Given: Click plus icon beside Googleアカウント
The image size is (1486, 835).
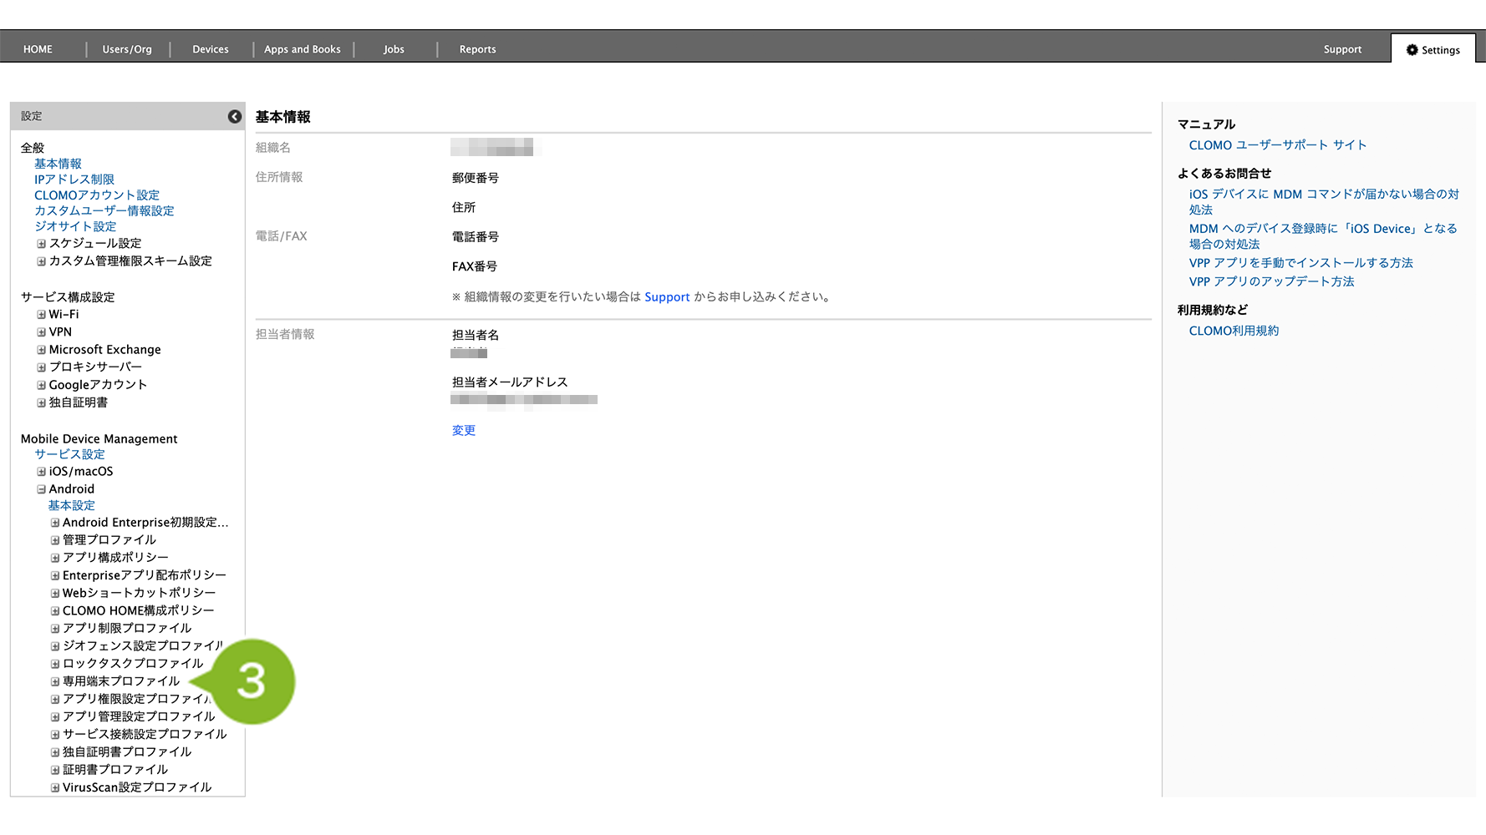Looking at the screenshot, I should point(41,385).
